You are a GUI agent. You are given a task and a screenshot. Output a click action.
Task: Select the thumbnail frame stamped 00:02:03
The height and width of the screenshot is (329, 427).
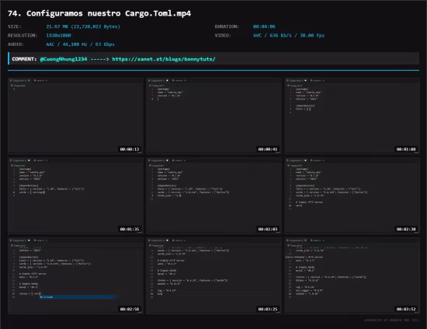point(213,196)
